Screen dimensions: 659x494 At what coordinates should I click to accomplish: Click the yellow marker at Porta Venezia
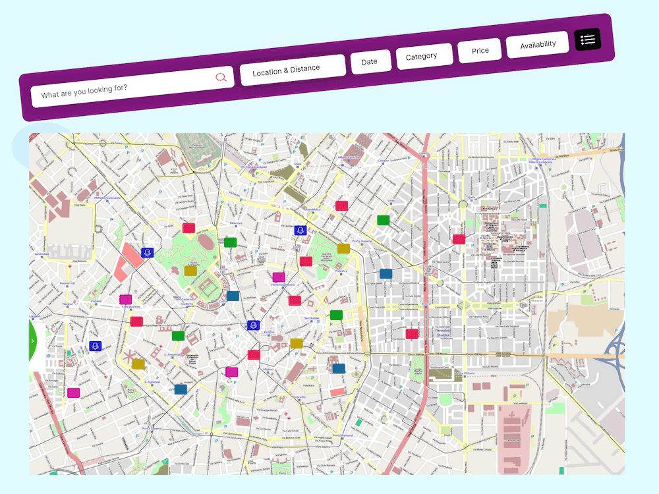[x=343, y=248]
